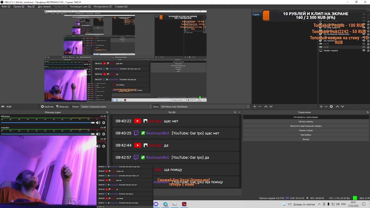Move scene down in Scenes panel
The image size is (370, 208).
tap(271, 107)
